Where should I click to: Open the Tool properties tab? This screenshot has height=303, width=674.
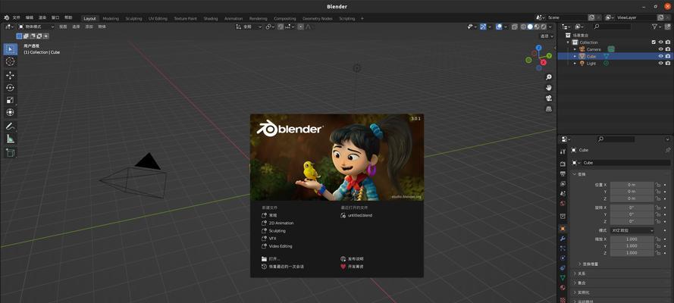[x=563, y=151]
